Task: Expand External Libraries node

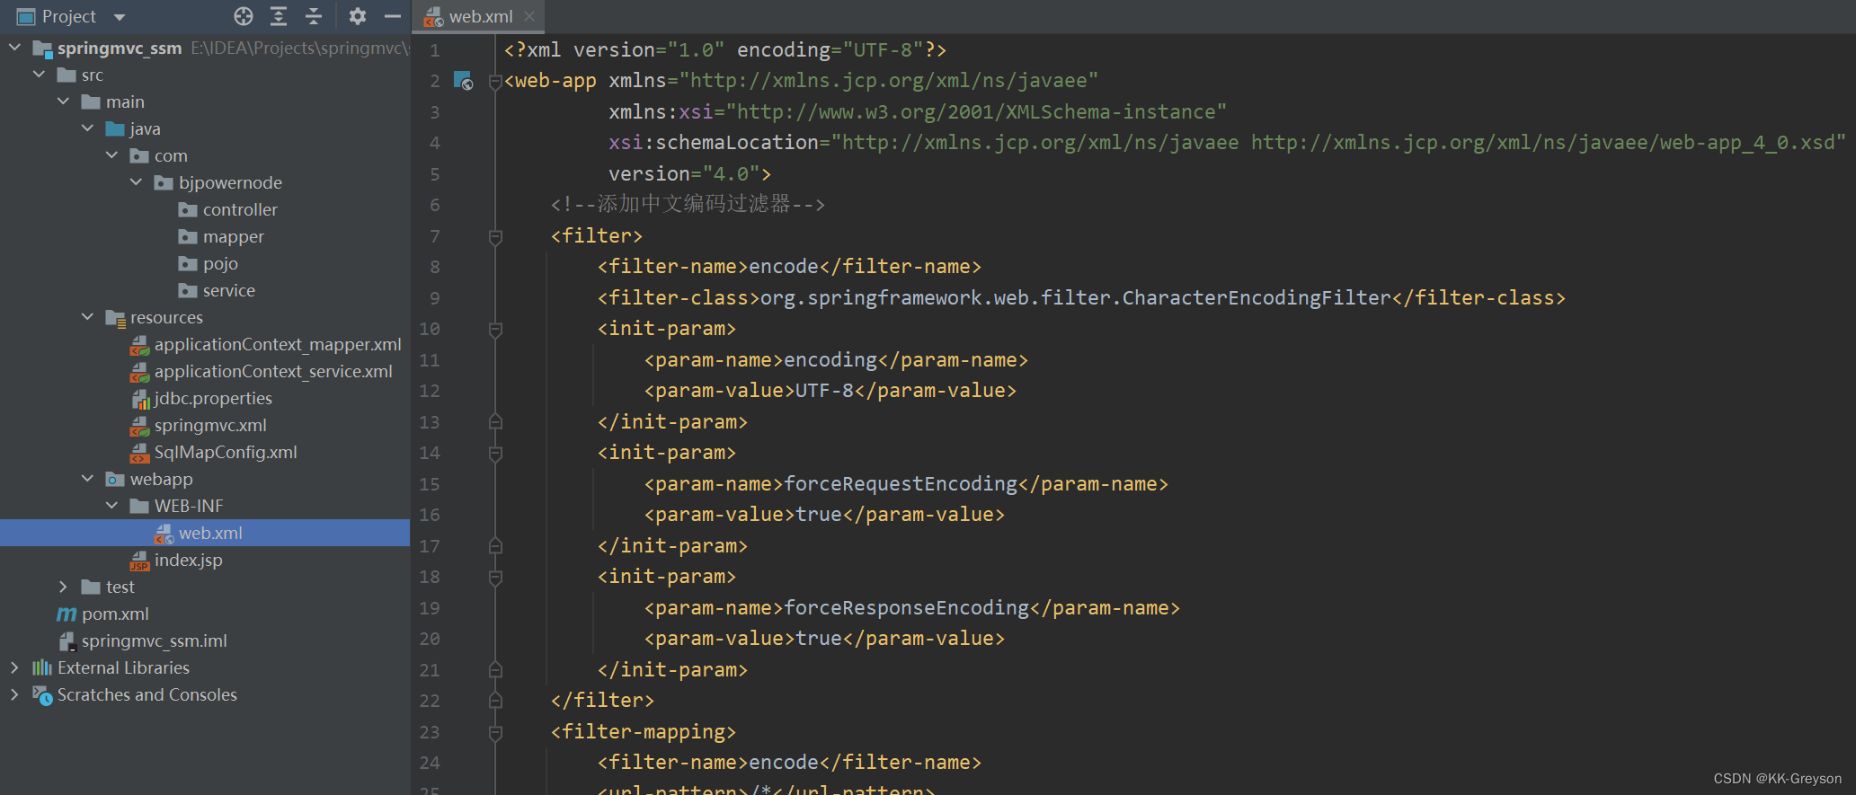Action: (x=14, y=667)
